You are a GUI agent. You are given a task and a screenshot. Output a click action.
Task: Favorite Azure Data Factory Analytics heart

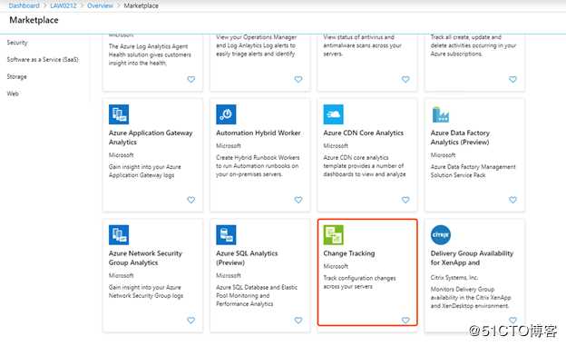(x=512, y=200)
